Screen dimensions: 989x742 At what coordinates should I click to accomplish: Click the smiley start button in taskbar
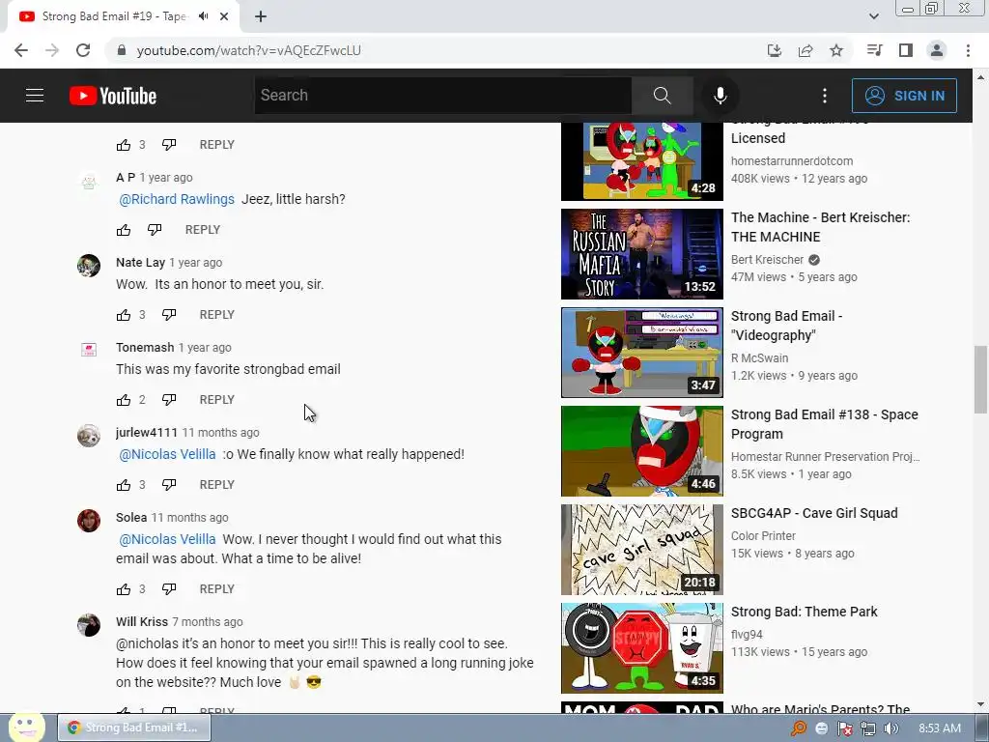pyautogui.click(x=26, y=727)
